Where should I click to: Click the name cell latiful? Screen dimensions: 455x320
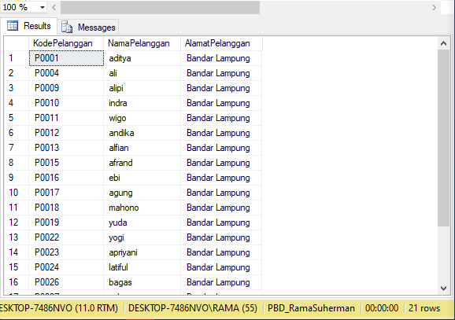pyautogui.click(x=142, y=267)
